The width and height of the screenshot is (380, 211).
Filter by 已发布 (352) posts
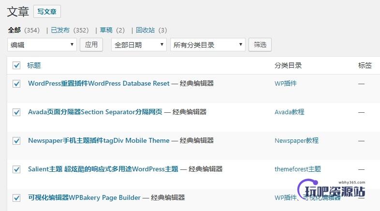point(70,30)
